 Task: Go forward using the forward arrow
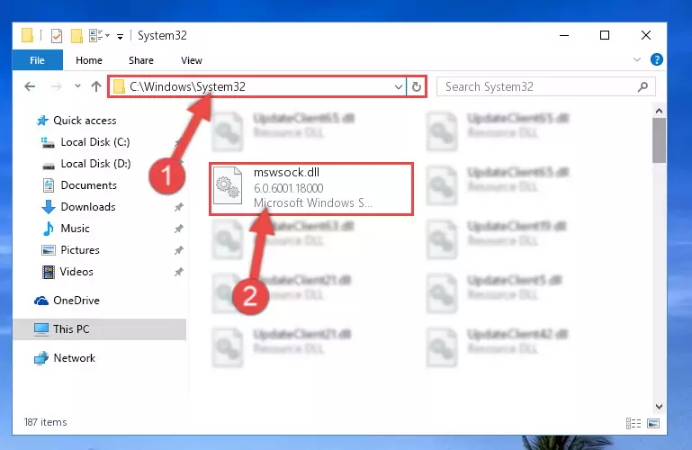click(56, 86)
